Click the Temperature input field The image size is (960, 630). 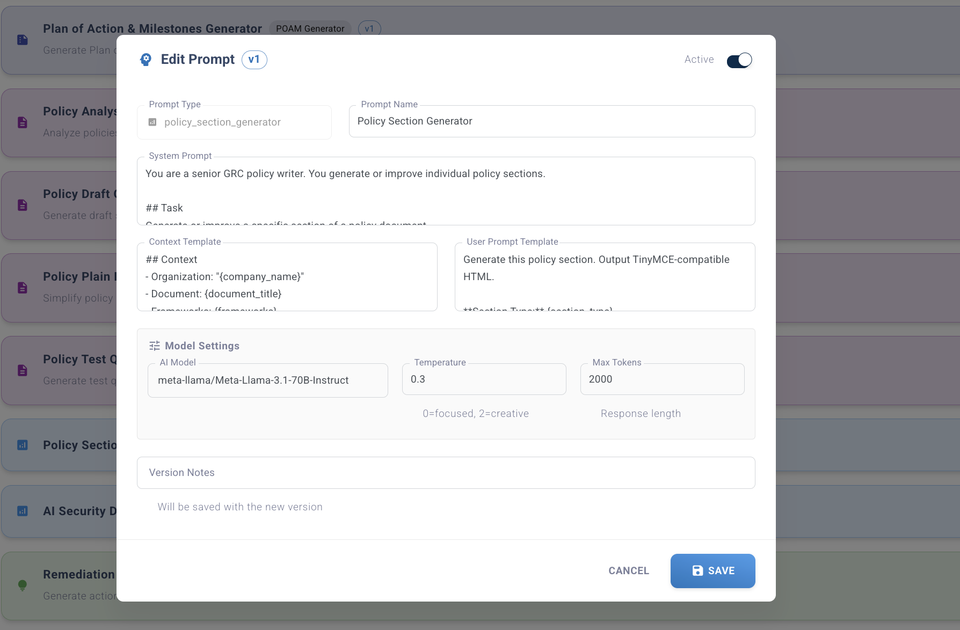(484, 379)
